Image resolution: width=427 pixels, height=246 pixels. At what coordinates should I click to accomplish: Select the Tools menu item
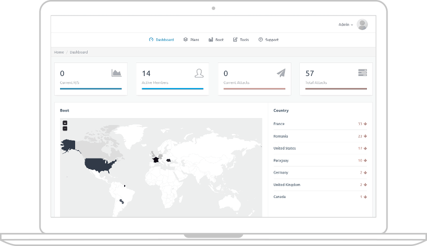(241, 39)
